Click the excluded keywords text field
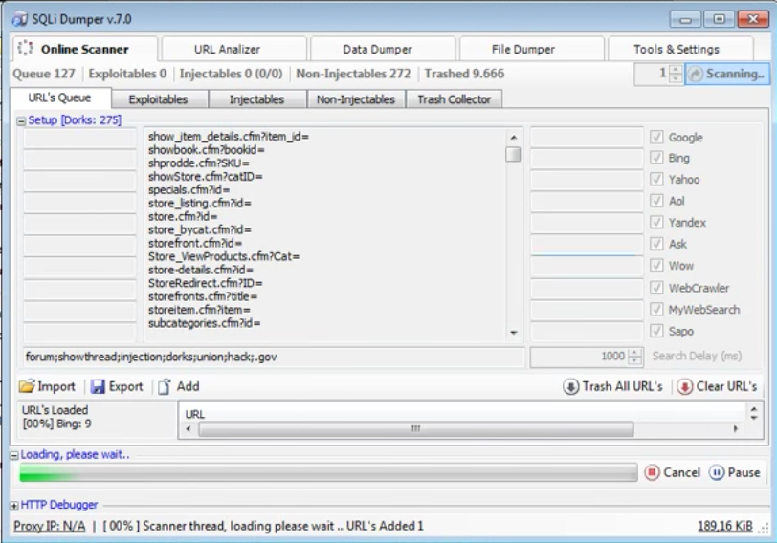This screenshot has height=543, width=777. 274,357
